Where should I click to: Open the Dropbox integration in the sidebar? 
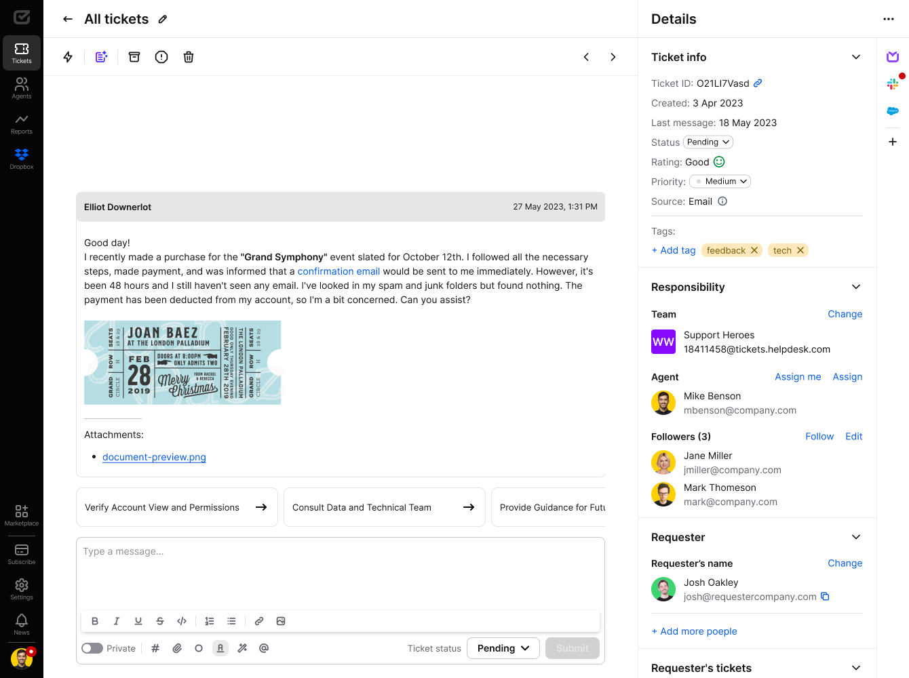click(x=22, y=159)
